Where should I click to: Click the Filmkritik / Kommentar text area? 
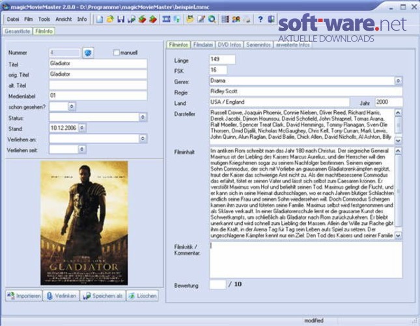tap(306, 260)
